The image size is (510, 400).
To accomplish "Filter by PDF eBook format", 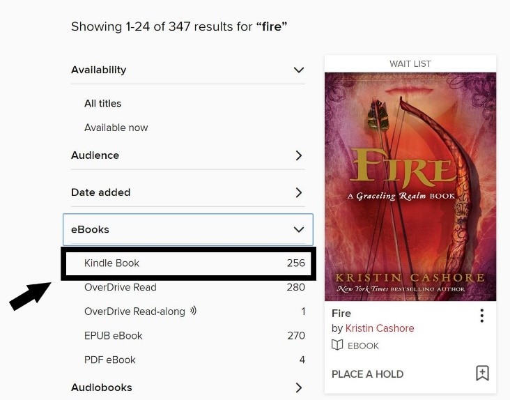I will pos(110,360).
